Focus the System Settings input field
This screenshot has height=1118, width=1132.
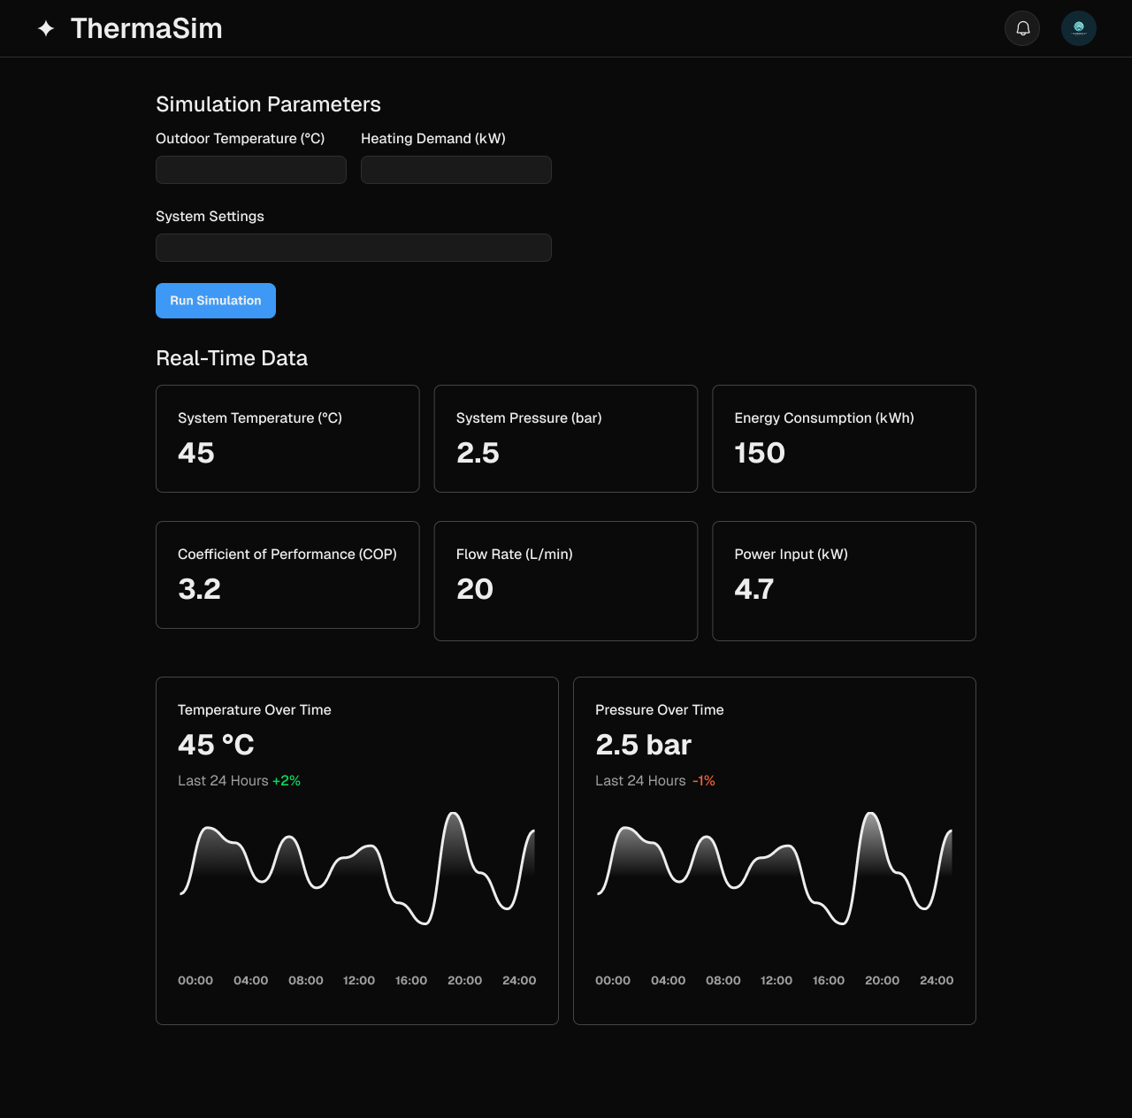(x=354, y=248)
